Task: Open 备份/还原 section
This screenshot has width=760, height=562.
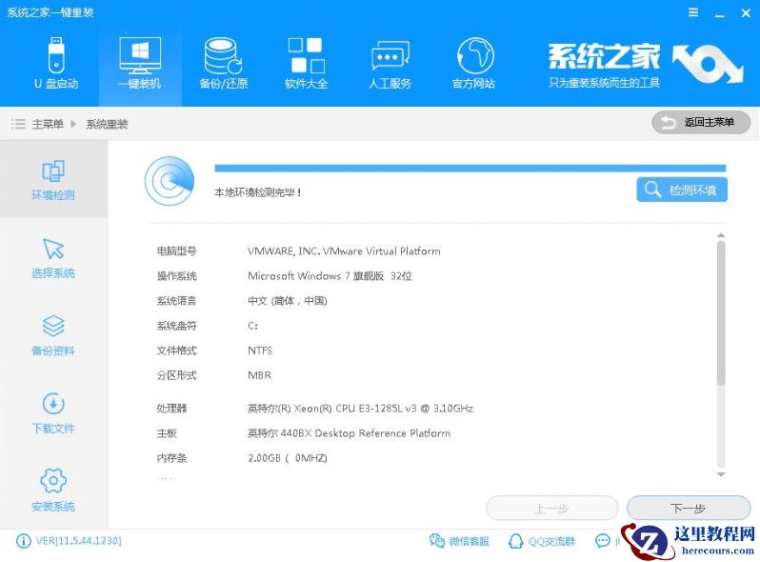Action: point(224,63)
